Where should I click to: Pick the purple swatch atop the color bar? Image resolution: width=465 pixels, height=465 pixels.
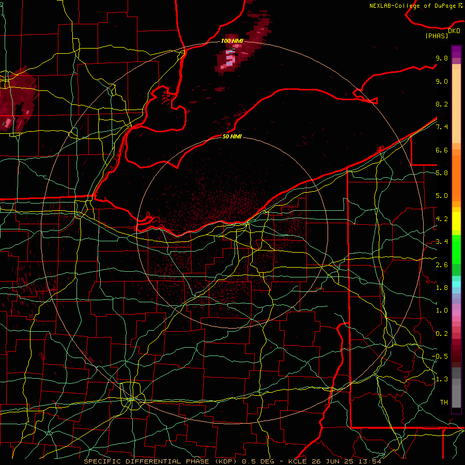(456, 52)
